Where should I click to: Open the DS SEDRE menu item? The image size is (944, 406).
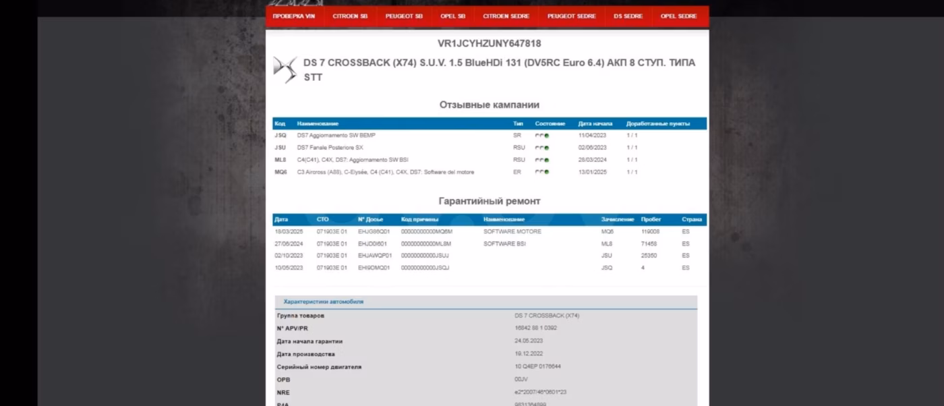click(x=628, y=16)
